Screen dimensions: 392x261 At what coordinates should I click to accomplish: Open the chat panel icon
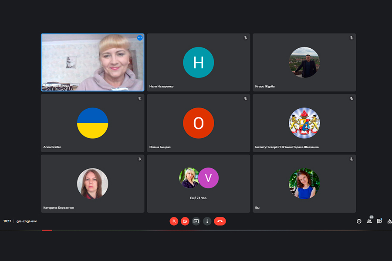[379, 221]
